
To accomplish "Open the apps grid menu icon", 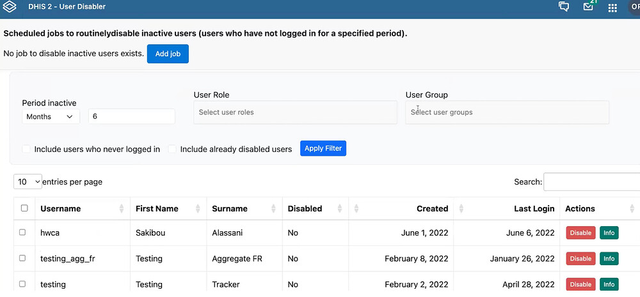I will point(612,8).
